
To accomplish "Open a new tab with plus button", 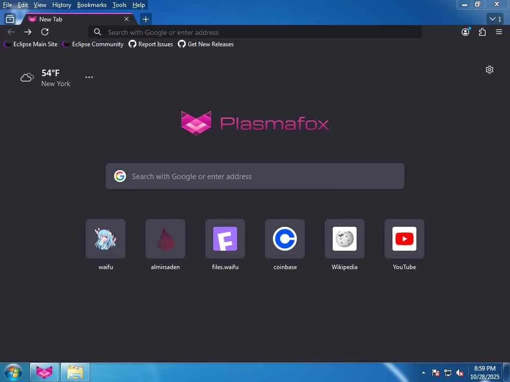I will (146, 19).
